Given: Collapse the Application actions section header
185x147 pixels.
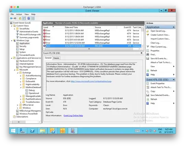Looking at the screenshot, I should (x=174, y=27).
